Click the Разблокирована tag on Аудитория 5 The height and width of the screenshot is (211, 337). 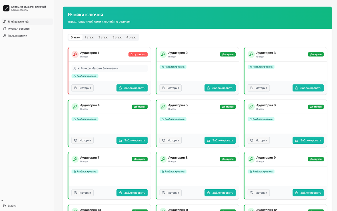(173, 119)
